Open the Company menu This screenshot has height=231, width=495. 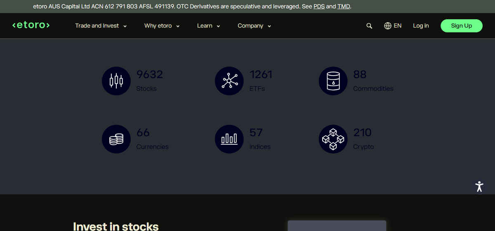pos(254,25)
